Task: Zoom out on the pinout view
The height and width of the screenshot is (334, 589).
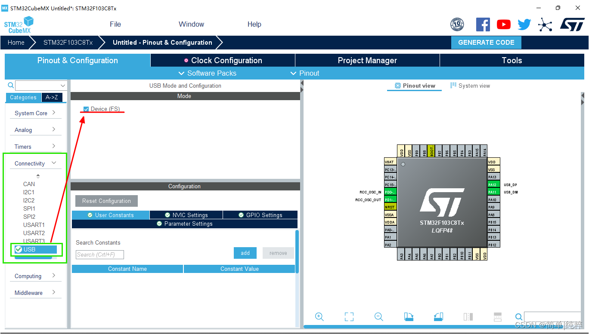Action: click(379, 317)
